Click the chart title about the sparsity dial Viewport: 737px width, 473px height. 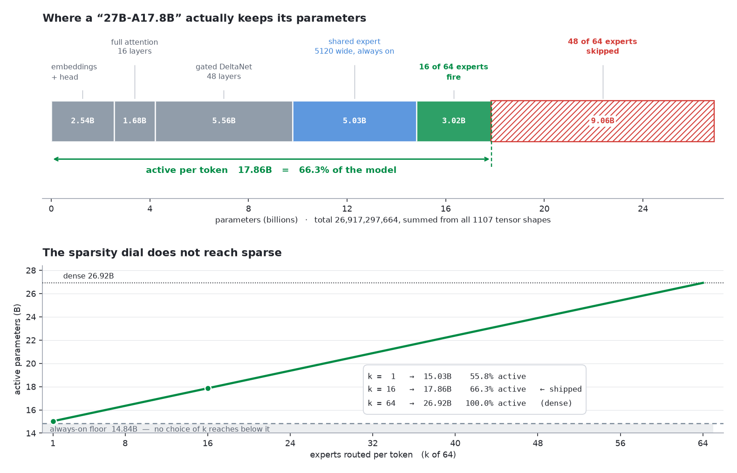coord(162,253)
